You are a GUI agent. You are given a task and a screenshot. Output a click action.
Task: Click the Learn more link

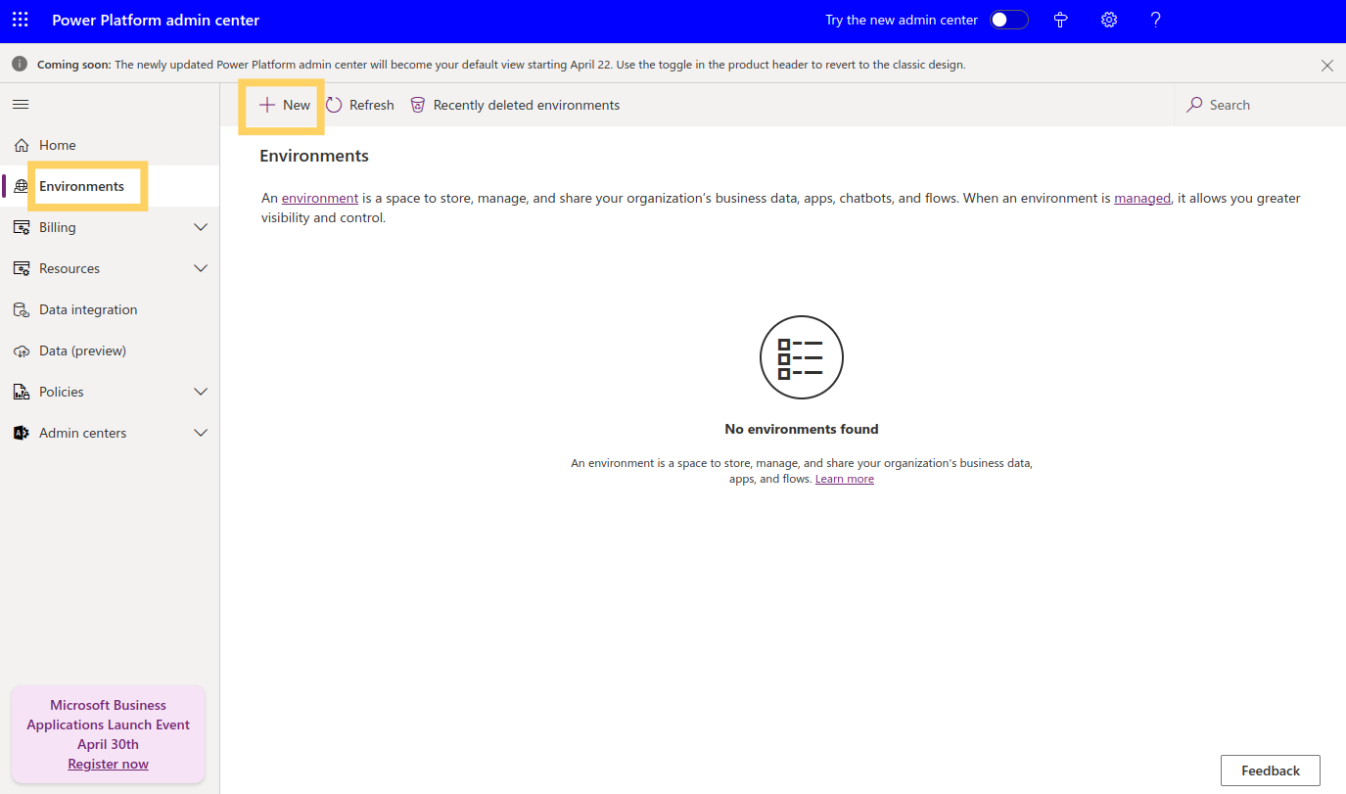[x=845, y=479]
